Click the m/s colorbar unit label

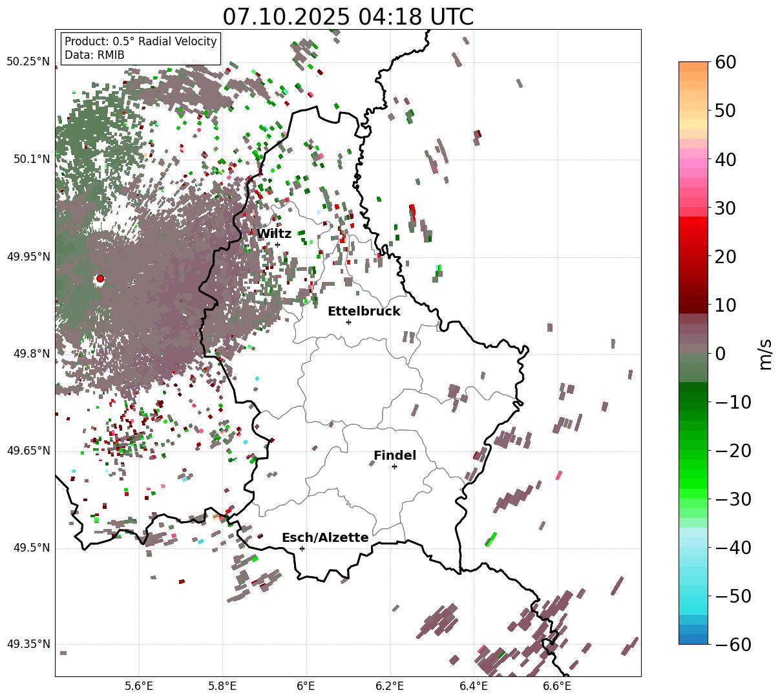(x=765, y=353)
